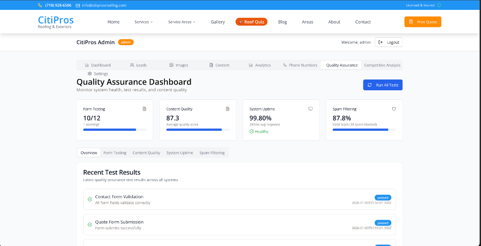The height and width of the screenshot is (246, 481).
Task: Click the Form Testing card document icon
Action: coord(145,109)
